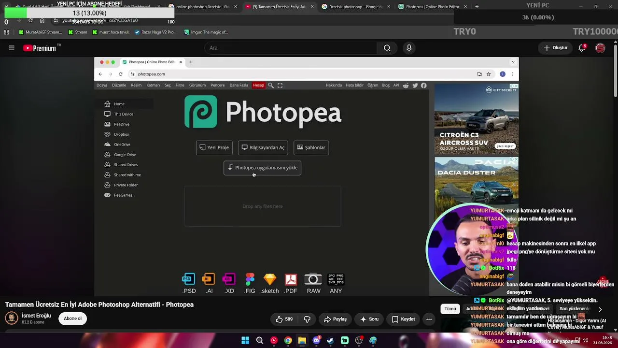Viewport: 618px width, 348px height.
Task: Go to YouTube Premium home logo
Action: (x=40, y=48)
